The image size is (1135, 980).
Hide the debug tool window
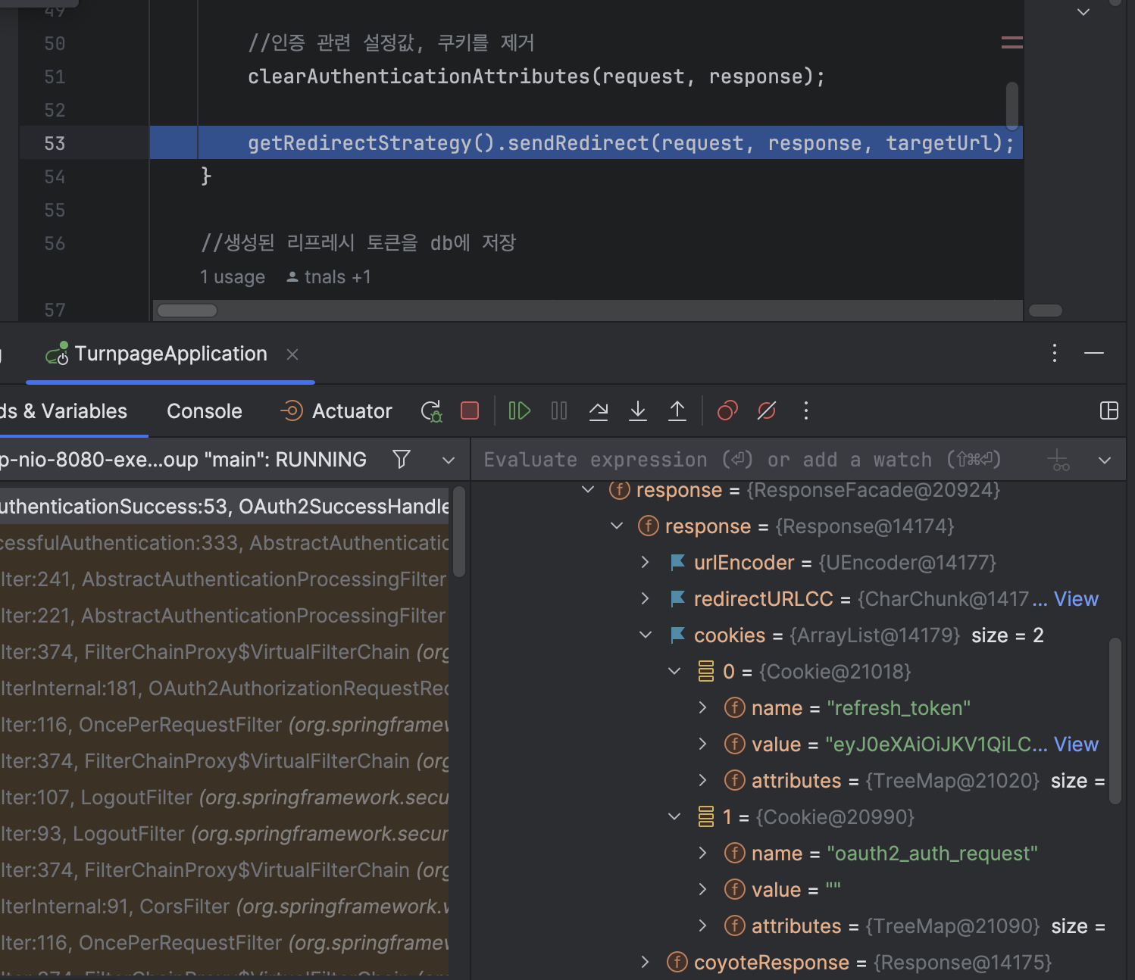point(1094,353)
